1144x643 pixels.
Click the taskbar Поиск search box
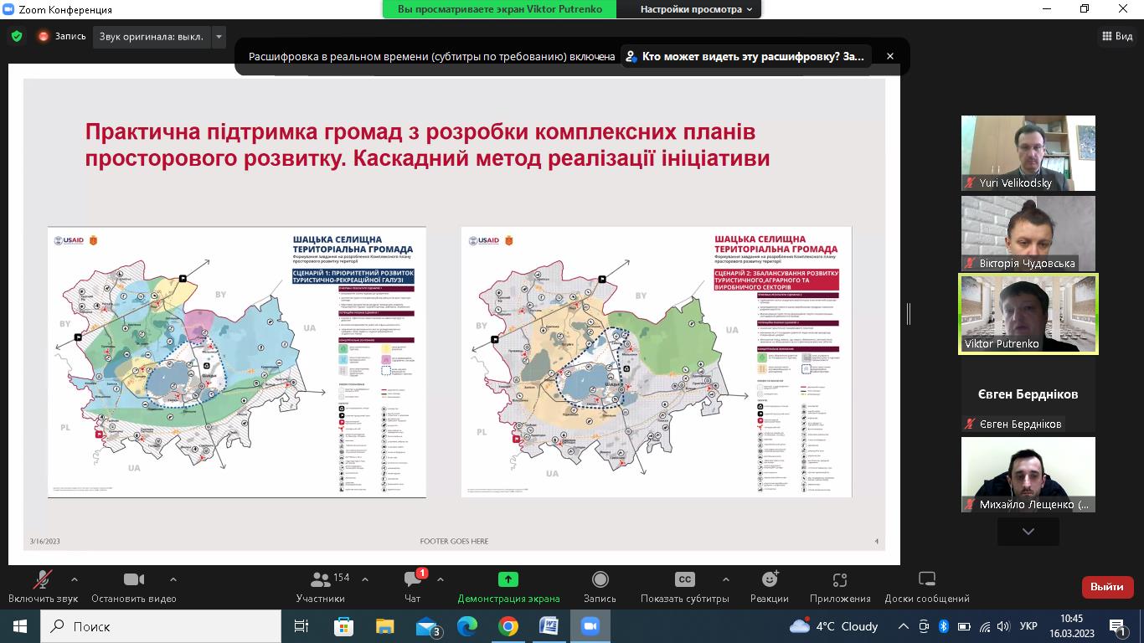[x=161, y=626]
